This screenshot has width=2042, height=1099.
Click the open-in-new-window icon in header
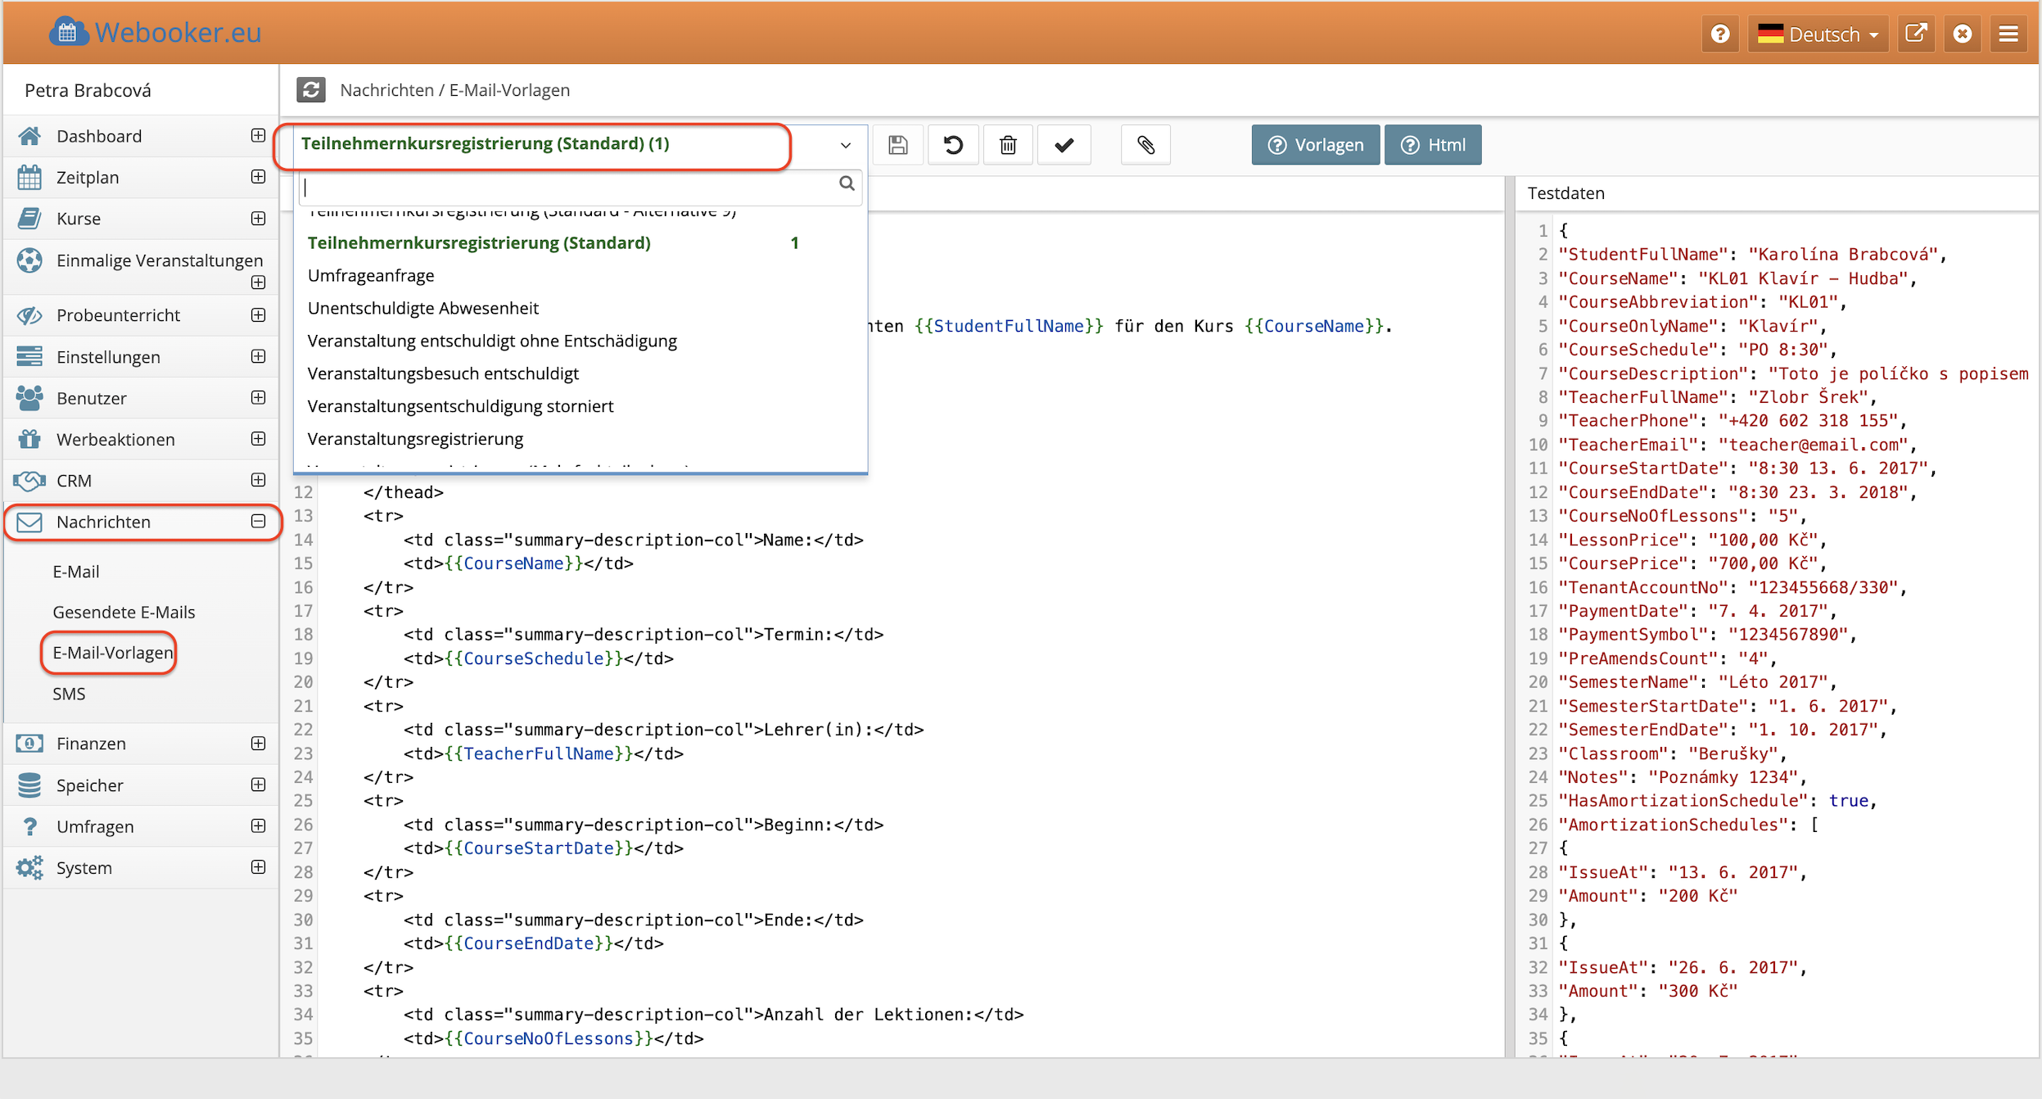(1916, 34)
